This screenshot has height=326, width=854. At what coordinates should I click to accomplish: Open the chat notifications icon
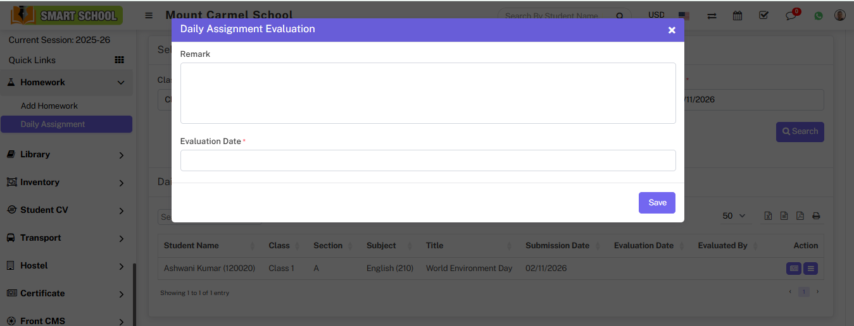(x=791, y=16)
